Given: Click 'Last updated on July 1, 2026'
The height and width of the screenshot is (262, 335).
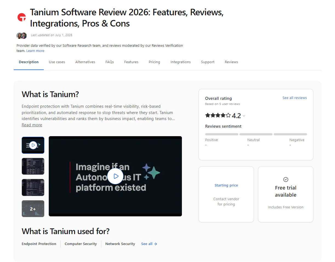Looking at the screenshot, I should pos(51,35).
